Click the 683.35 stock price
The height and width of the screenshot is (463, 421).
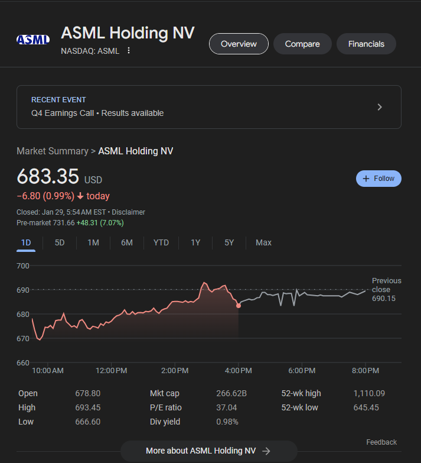click(x=48, y=176)
